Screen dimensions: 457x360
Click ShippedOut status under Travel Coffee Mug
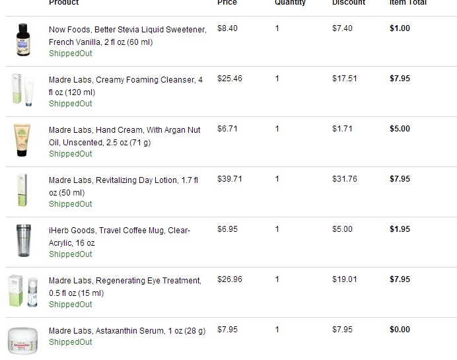71,254
